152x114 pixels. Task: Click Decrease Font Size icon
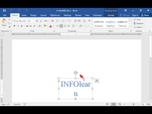(41, 21)
